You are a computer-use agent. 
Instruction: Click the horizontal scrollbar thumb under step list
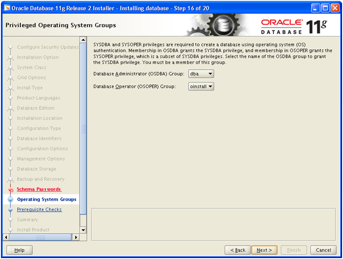tap(40, 237)
